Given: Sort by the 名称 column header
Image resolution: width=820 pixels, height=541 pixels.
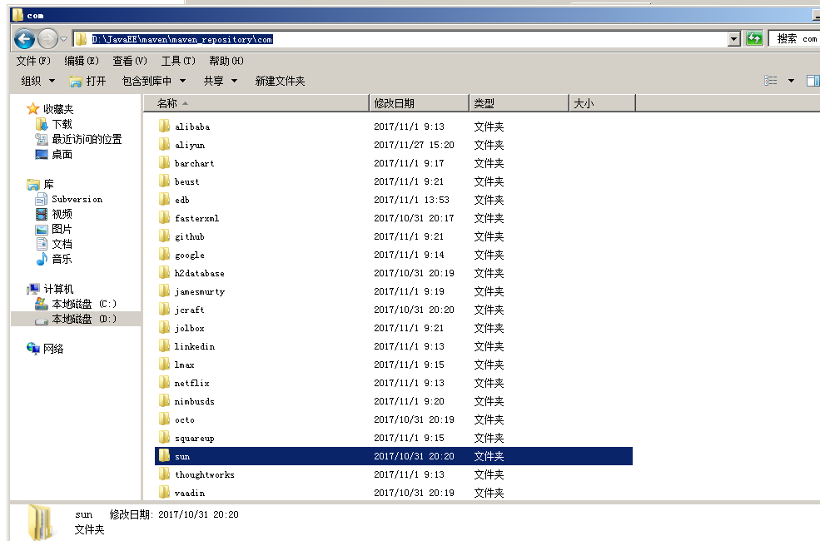Looking at the screenshot, I should [256, 103].
